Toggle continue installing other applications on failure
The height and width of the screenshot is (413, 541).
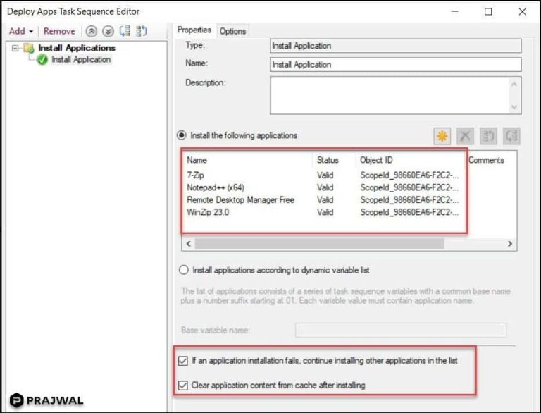tap(183, 361)
